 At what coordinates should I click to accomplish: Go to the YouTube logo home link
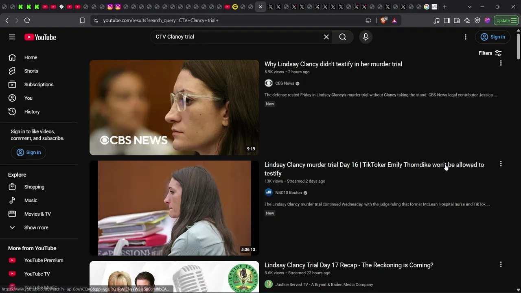(40, 37)
